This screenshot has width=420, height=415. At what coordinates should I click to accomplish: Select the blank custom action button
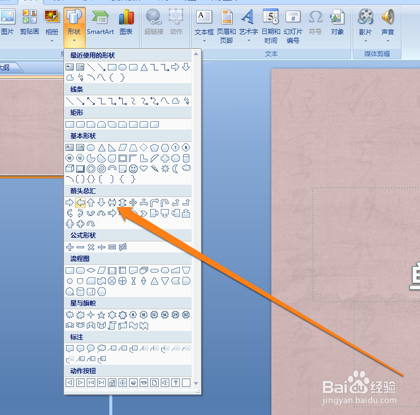click(186, 383)
